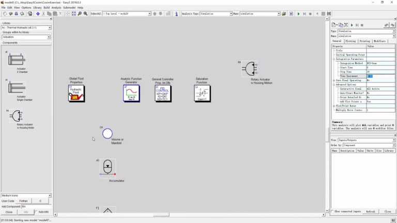The image size is (397, 223).
Task: Expand the Plot/Print Rates tree node
Action: (334, 106)
